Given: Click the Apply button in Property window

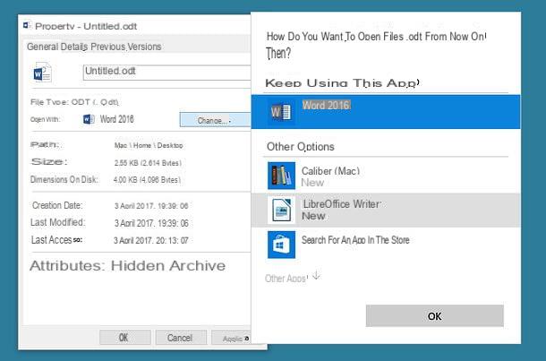Looking at the screenshot, I should pyautogui.click(x=232, y=338).
